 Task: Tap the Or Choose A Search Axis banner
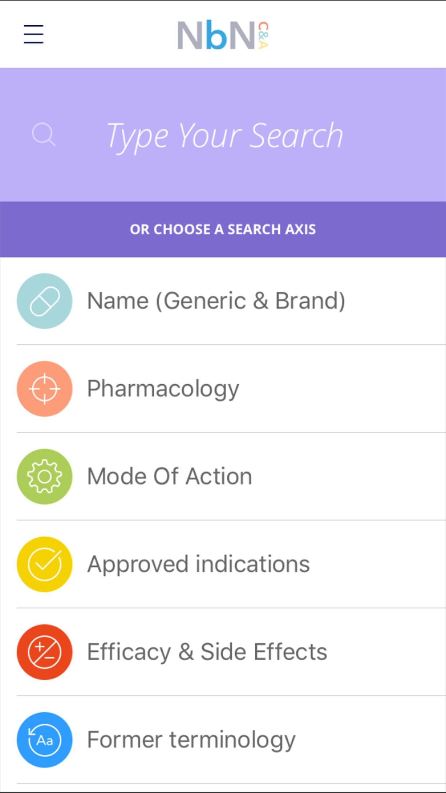click(223, 229)
